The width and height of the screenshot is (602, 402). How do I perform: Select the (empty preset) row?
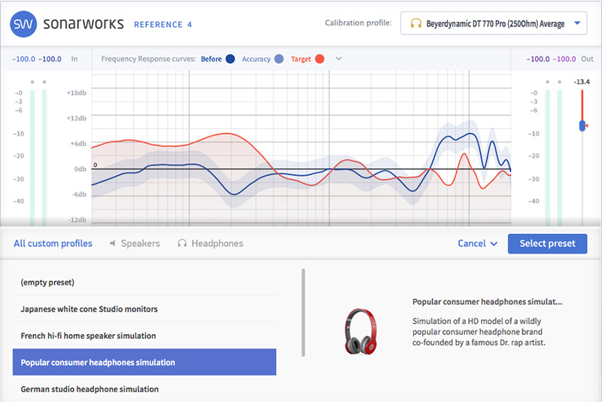coord(144,282)
